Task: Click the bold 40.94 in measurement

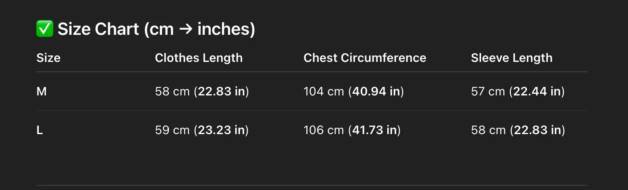Action: [376, 92]
